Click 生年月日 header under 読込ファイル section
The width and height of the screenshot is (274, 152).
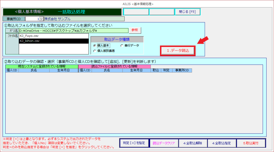click(x=136, y=70)
